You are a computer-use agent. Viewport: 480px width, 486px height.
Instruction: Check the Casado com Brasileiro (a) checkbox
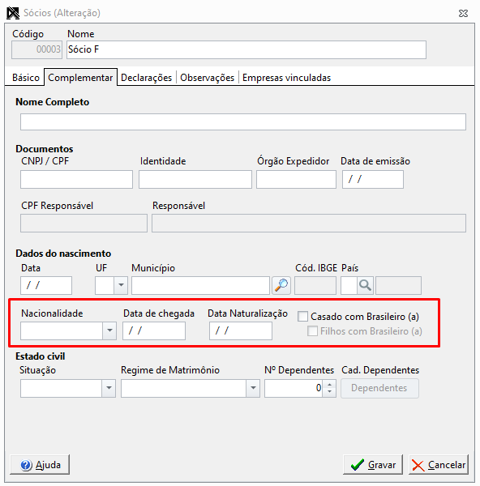pyautogui.click(x=302, y=317)
